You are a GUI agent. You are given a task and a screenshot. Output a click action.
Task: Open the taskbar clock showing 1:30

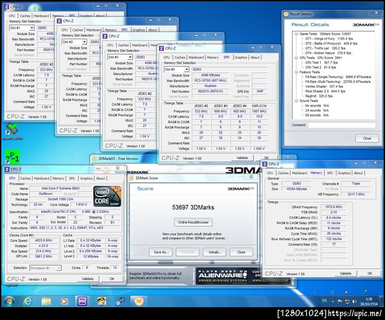(369, 301)
